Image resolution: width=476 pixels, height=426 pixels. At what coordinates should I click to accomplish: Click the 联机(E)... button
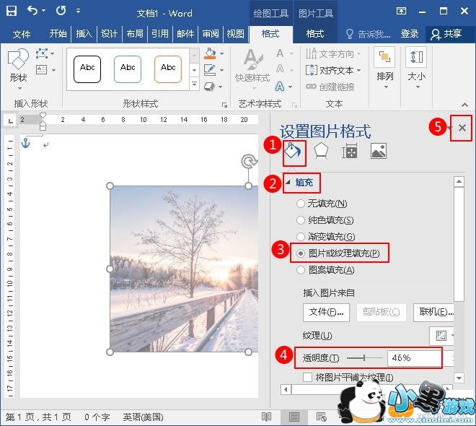(x=435, y=312)
